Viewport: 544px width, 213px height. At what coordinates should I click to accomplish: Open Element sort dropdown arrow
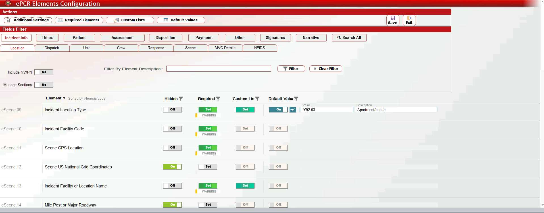pyautogui.click(x=64, y=98)
